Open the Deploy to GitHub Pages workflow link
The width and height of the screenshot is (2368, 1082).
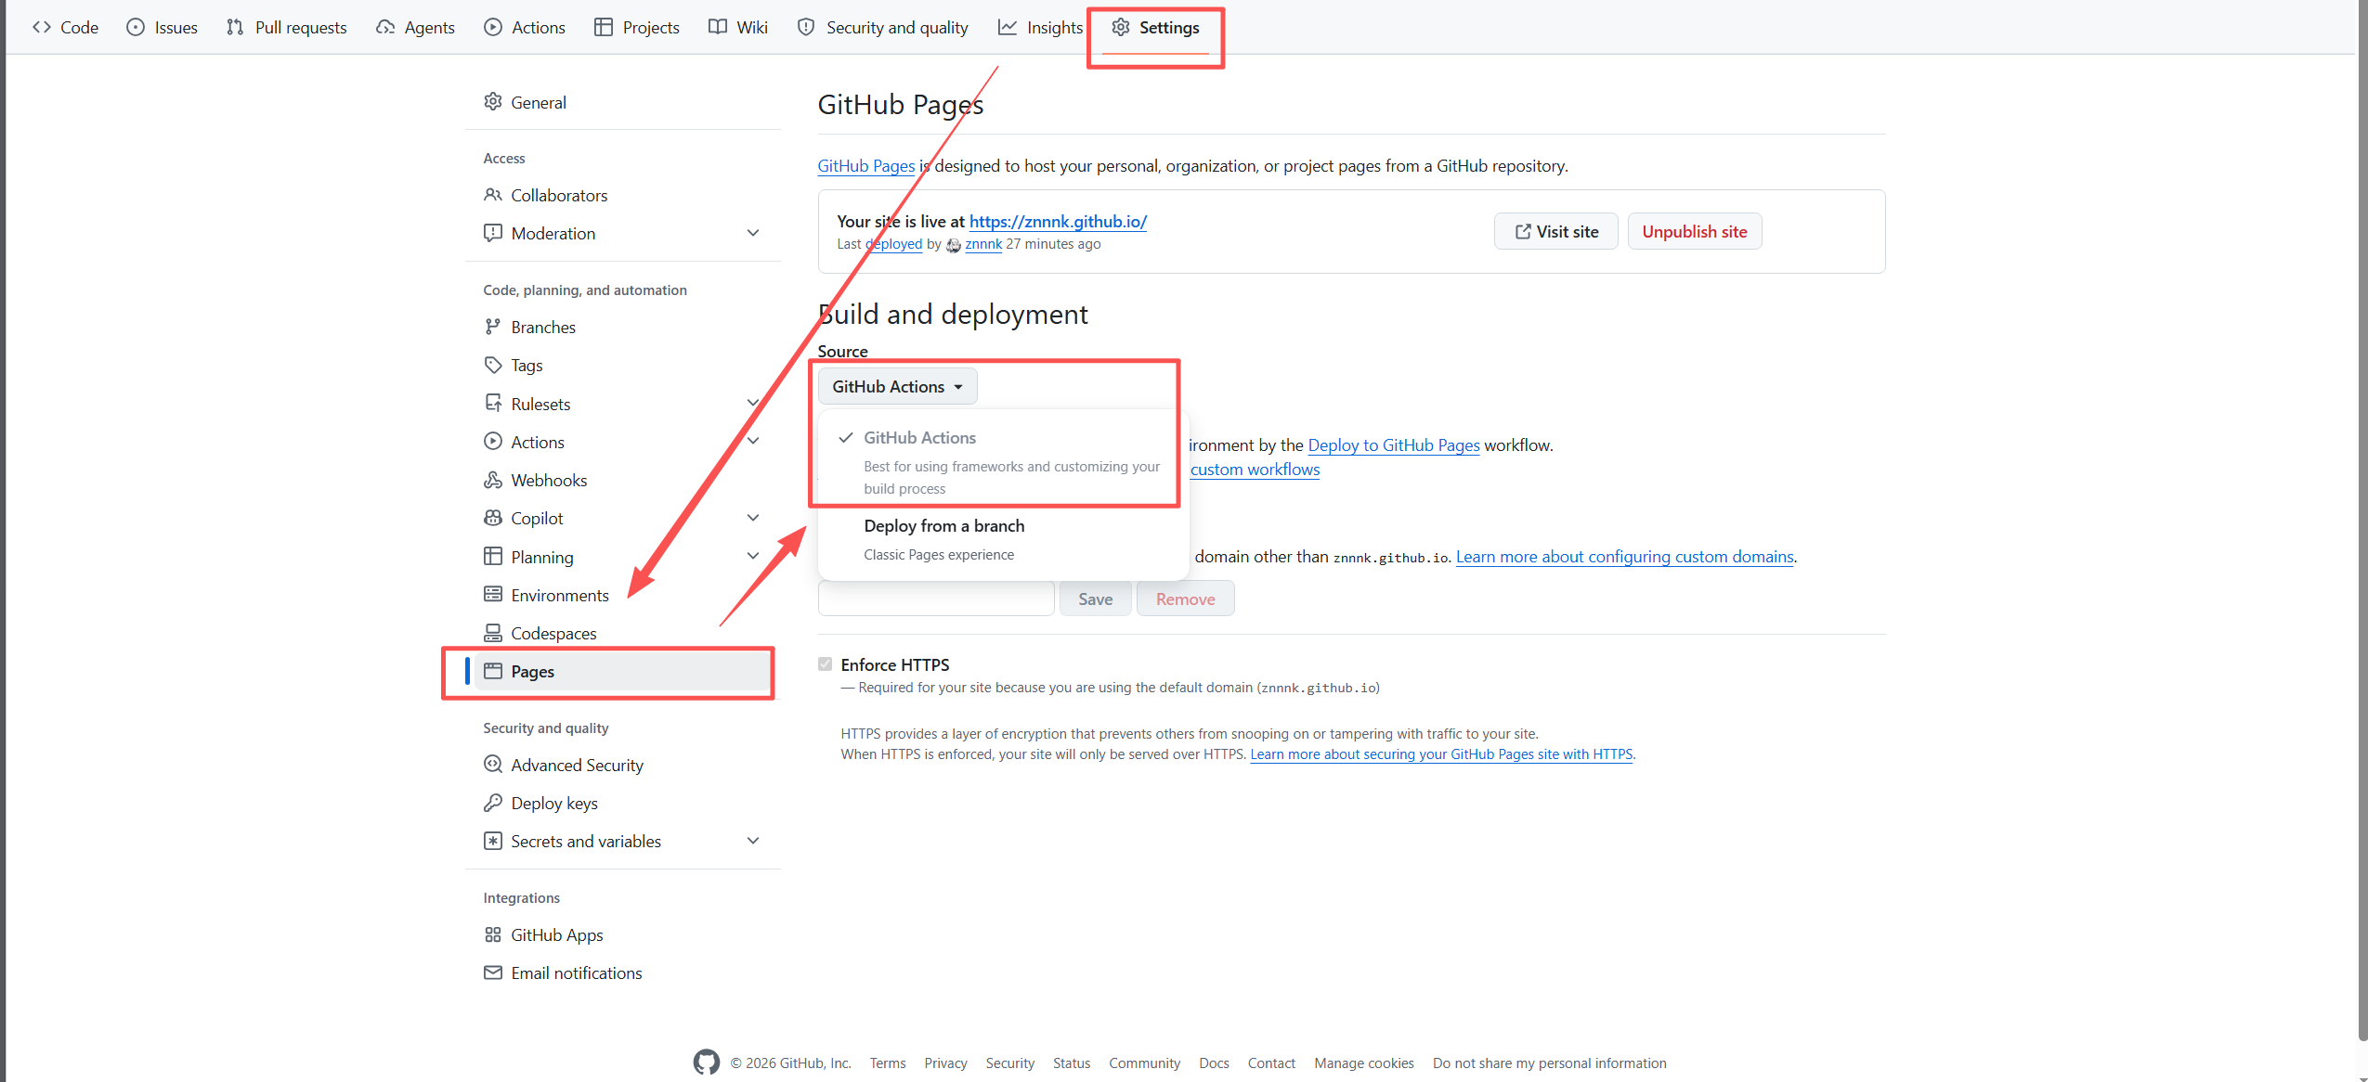(1394, 444)
